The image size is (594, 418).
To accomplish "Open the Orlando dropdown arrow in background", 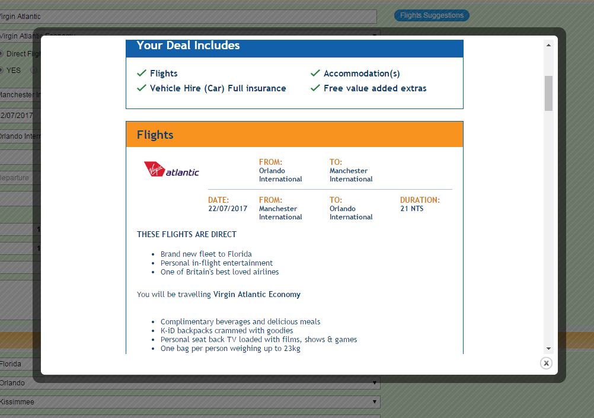I will tap(374, 383).
